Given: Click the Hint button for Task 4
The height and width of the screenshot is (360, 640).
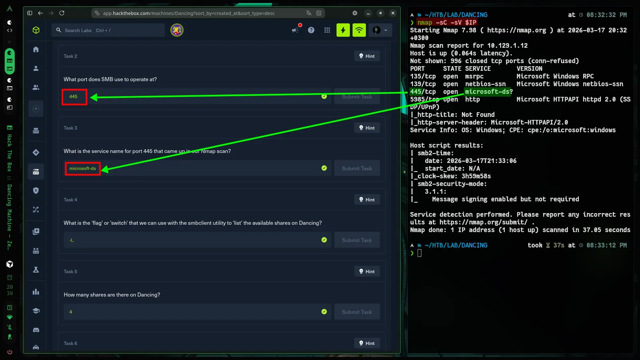Looking at the screenshot, I should click(x=367, y=200).
